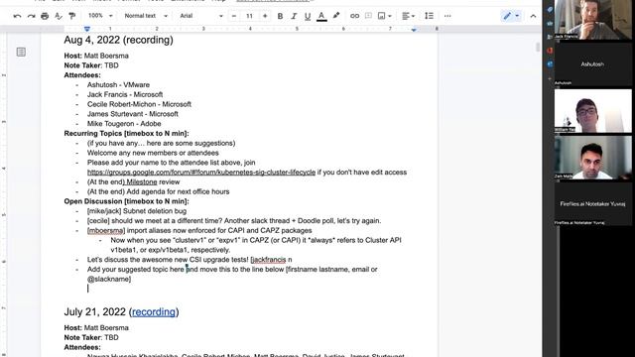Run the spell check tool icon

click(x=59, y=16)
